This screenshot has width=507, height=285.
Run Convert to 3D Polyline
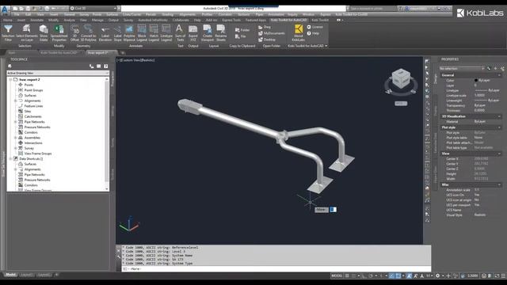pyautogui.click(x=88, y=33)
